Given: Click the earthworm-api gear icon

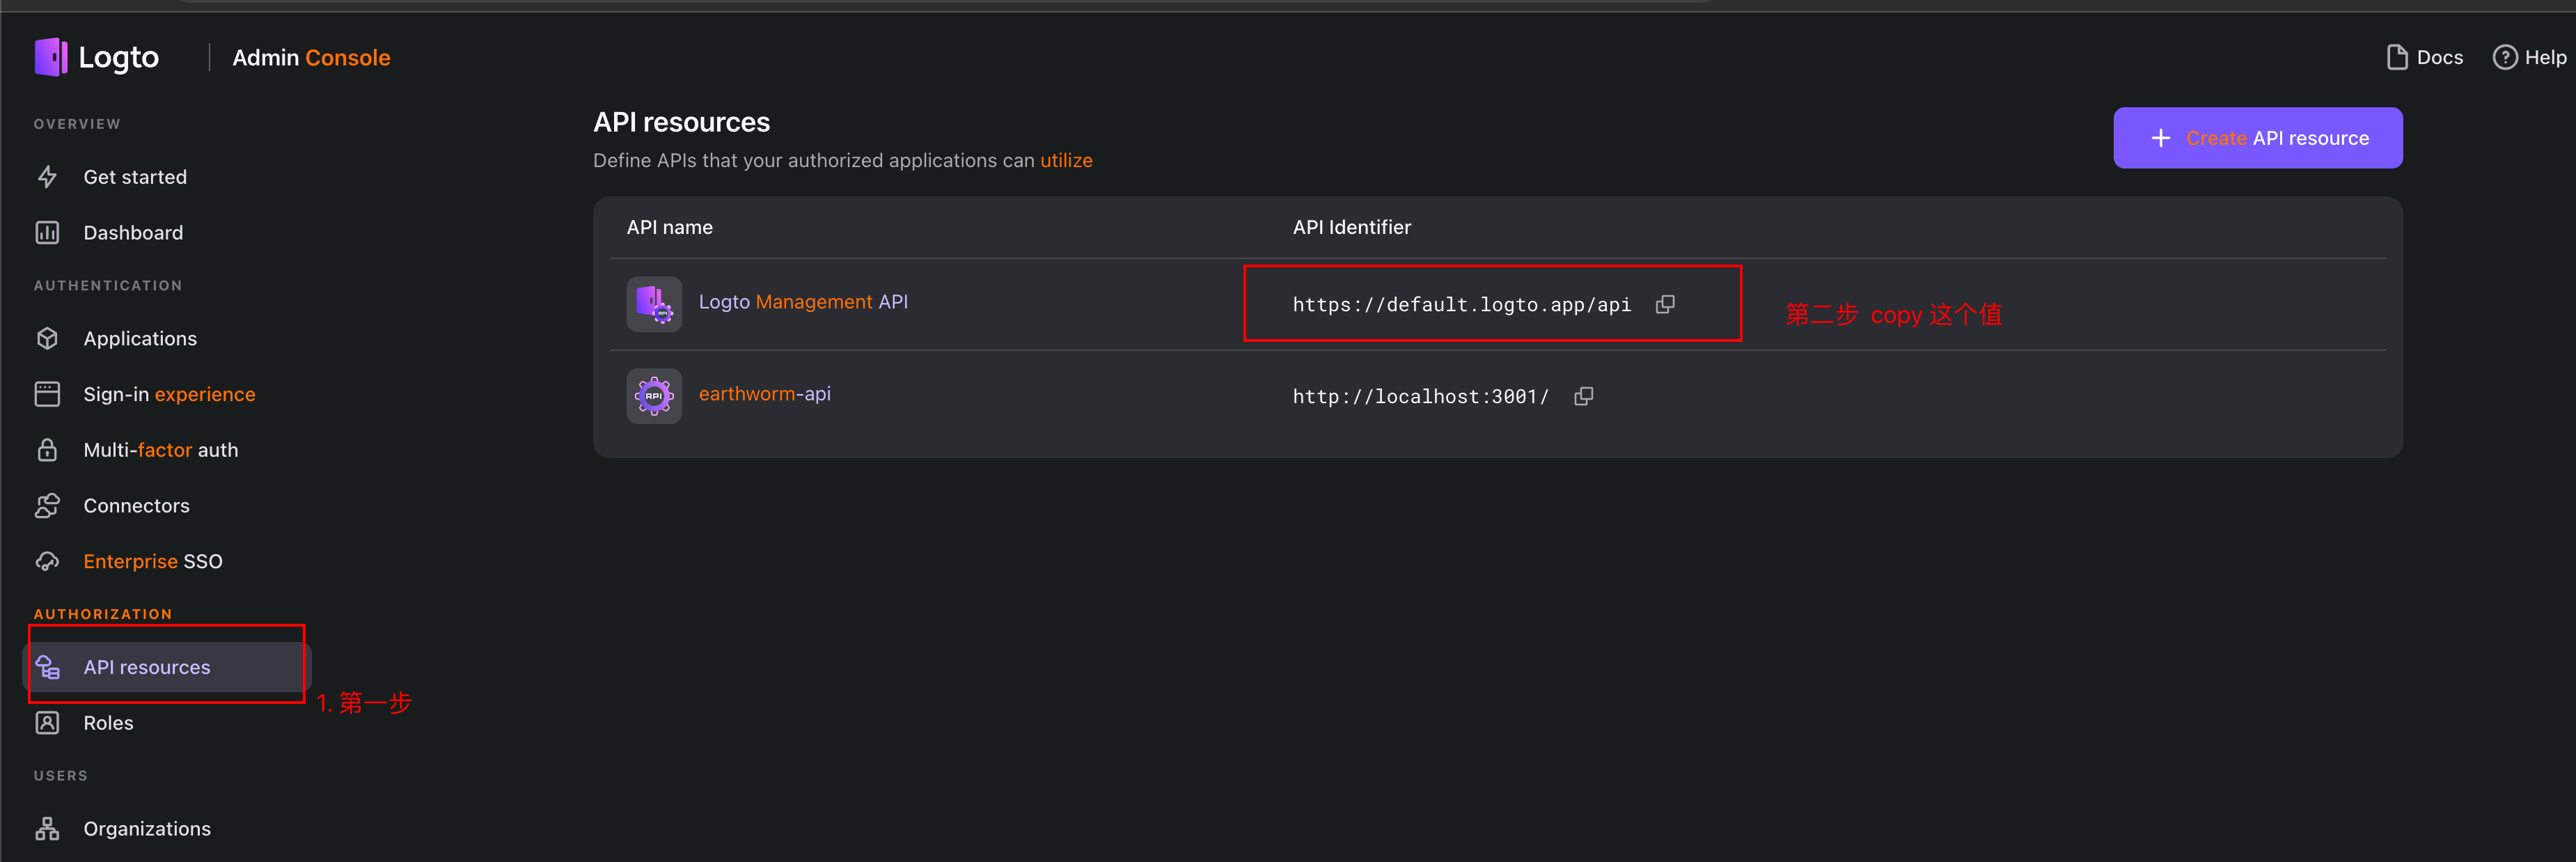Looking at the screenshot, I should tap(654, 396).
